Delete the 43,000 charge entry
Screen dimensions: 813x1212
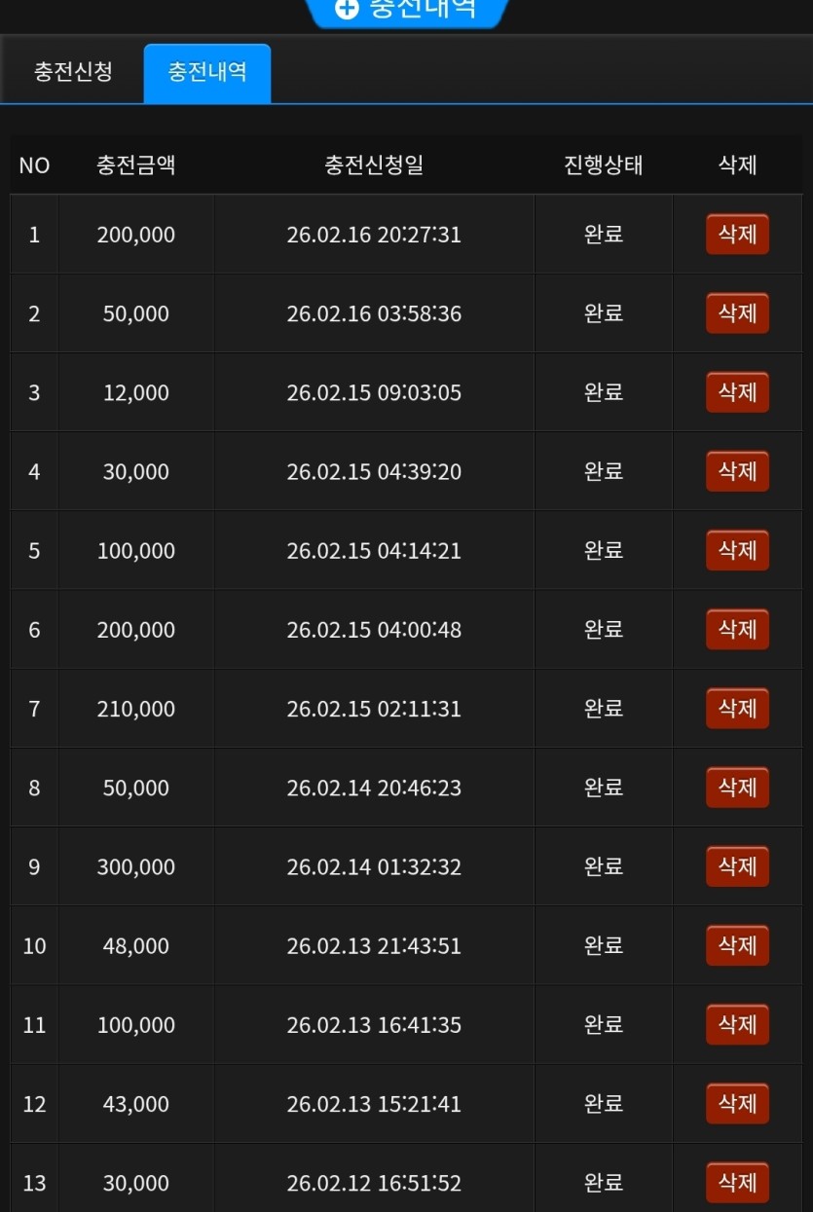(x=737, y=1103)
